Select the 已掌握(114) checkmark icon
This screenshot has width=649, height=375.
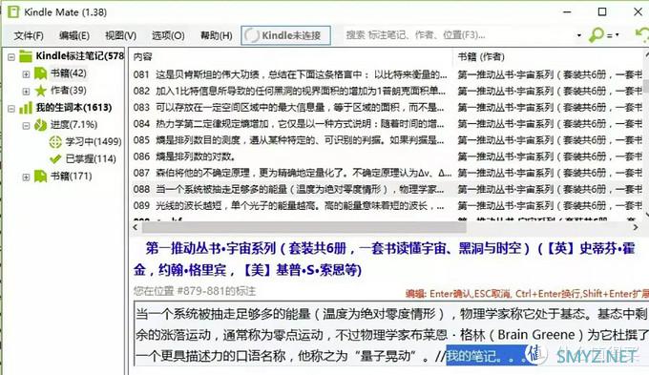click(x=55, y=159)
